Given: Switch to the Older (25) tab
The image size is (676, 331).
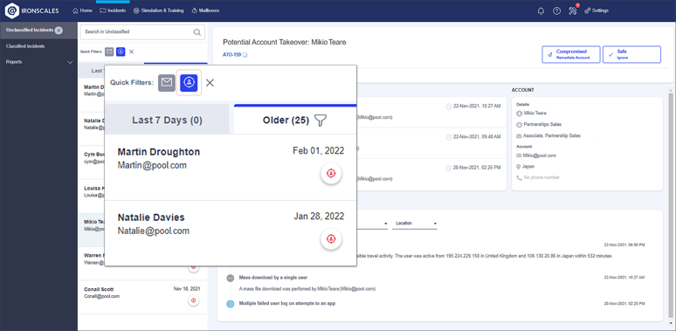Looking at the screenshot, I should [x=295, y=121].
